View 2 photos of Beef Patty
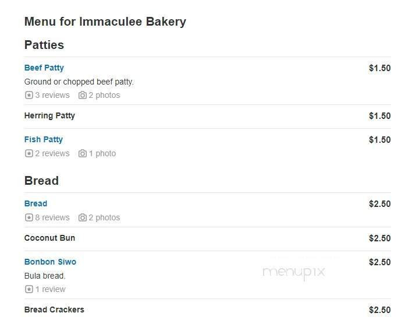The width and height of the screenshot is (398, 320). click(104, 95)
